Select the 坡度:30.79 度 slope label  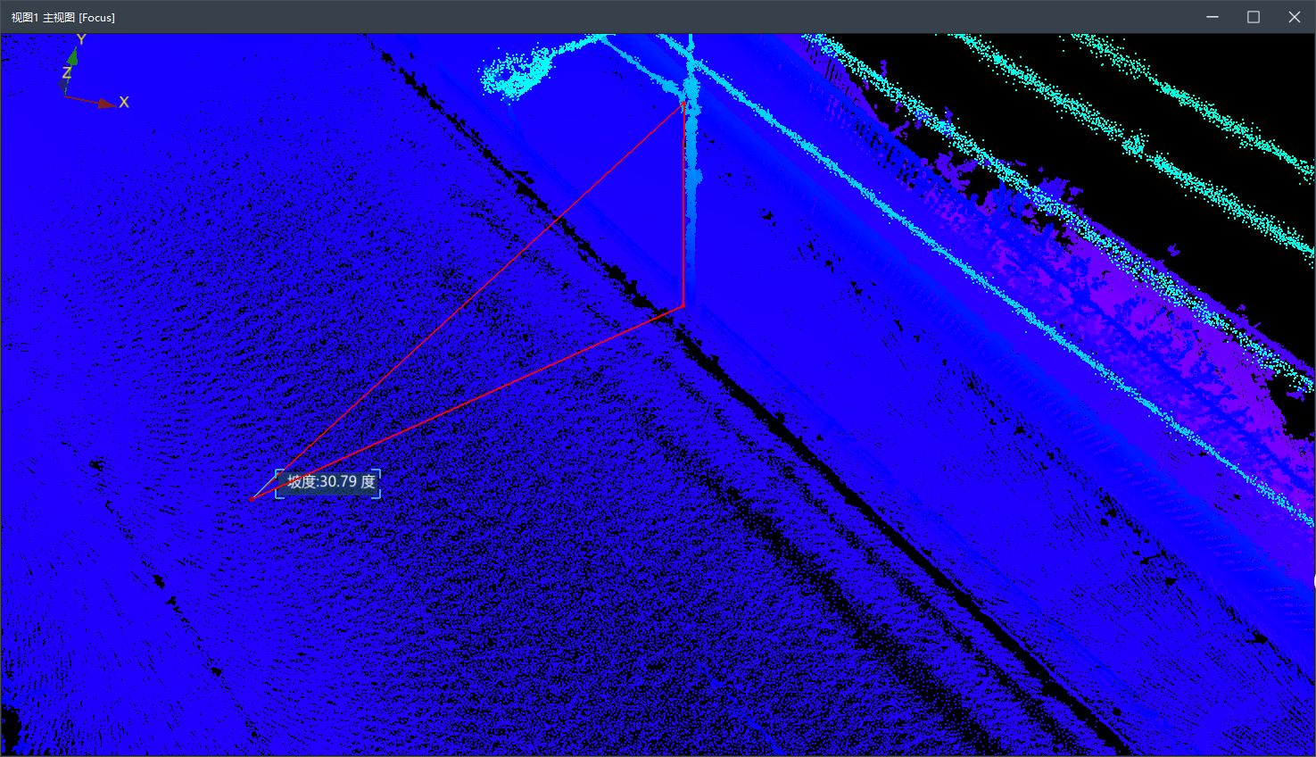point(329,482)
